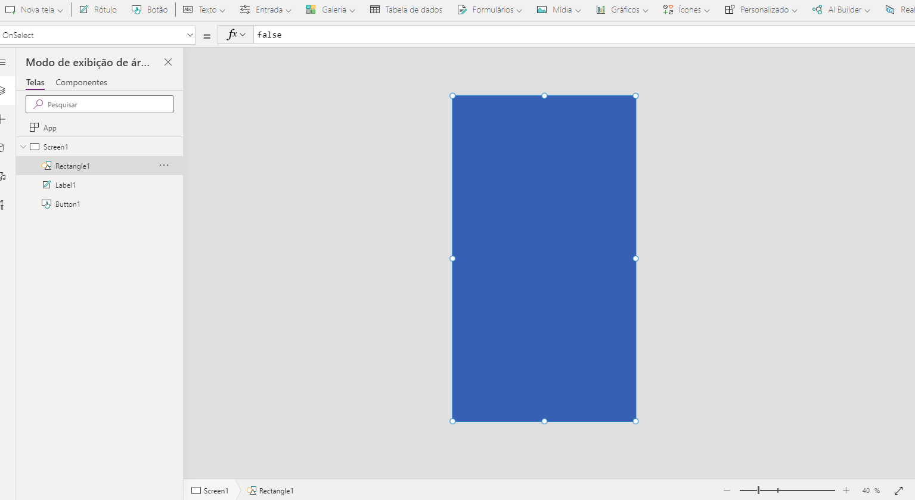Open the advanced tools icon in left rail
915x500 pixels.
coord(3,205)
